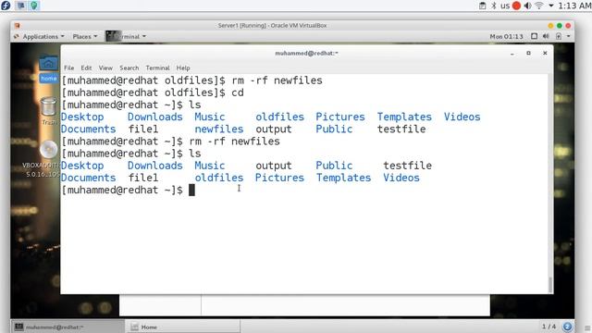Open the Places menu in GNOME panel
Screen dimensions: 592x333
[x=85, y=37]
